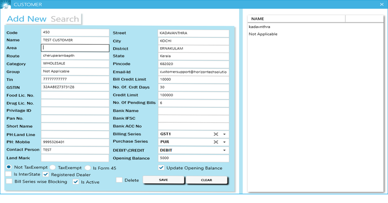Edit the Tin field 77777777777

click(x=75, y=79)
